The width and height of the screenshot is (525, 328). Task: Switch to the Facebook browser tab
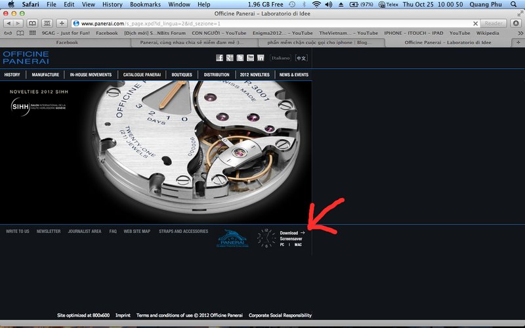[67, 43]
